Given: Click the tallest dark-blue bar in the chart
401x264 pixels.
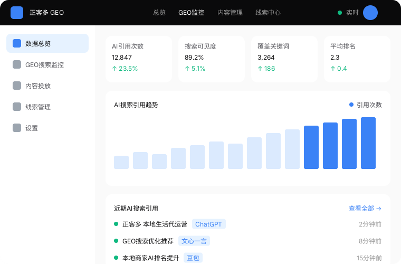Looking at the screenshot, I should coord(368,143).
